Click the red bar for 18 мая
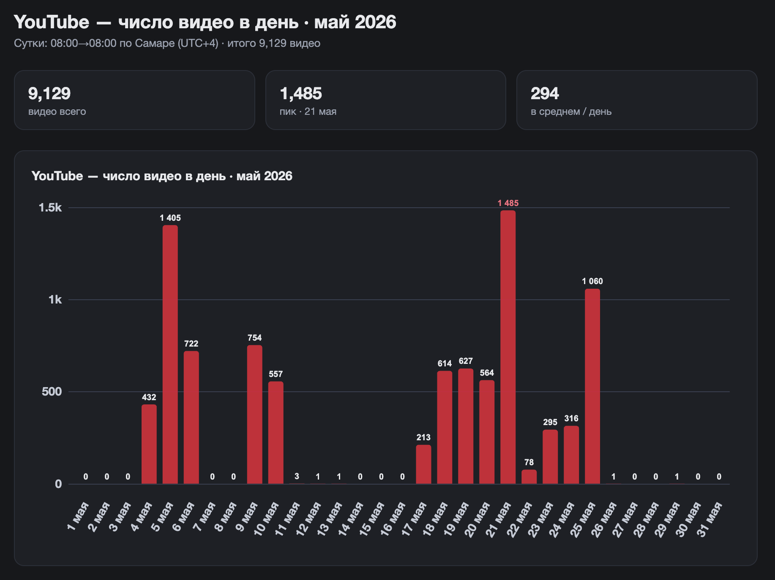 (445, 427)
